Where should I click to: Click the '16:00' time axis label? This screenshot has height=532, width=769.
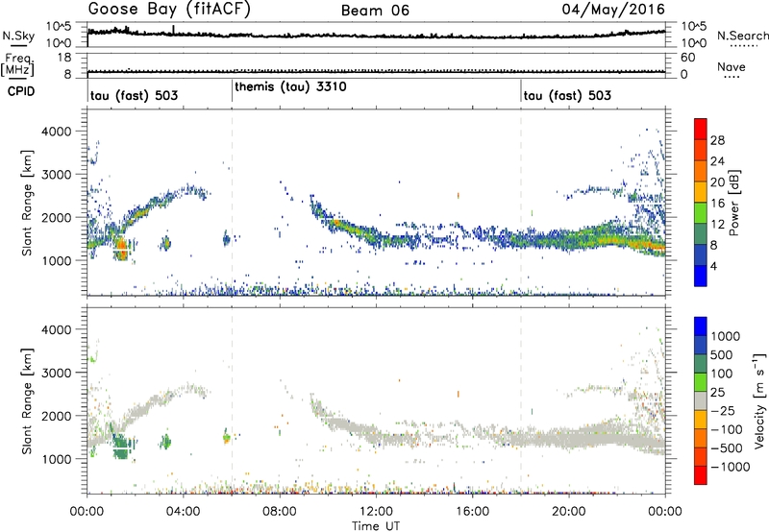click(x=472, y=512)
